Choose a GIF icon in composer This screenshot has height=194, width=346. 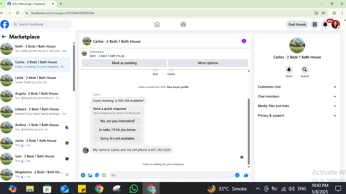click(104, 175)
